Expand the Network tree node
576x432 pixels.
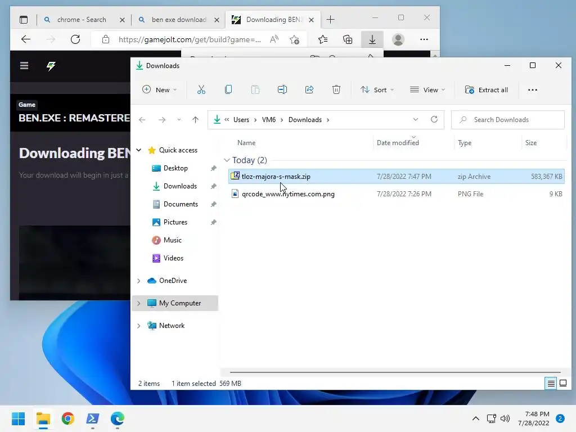coord(139,326)
